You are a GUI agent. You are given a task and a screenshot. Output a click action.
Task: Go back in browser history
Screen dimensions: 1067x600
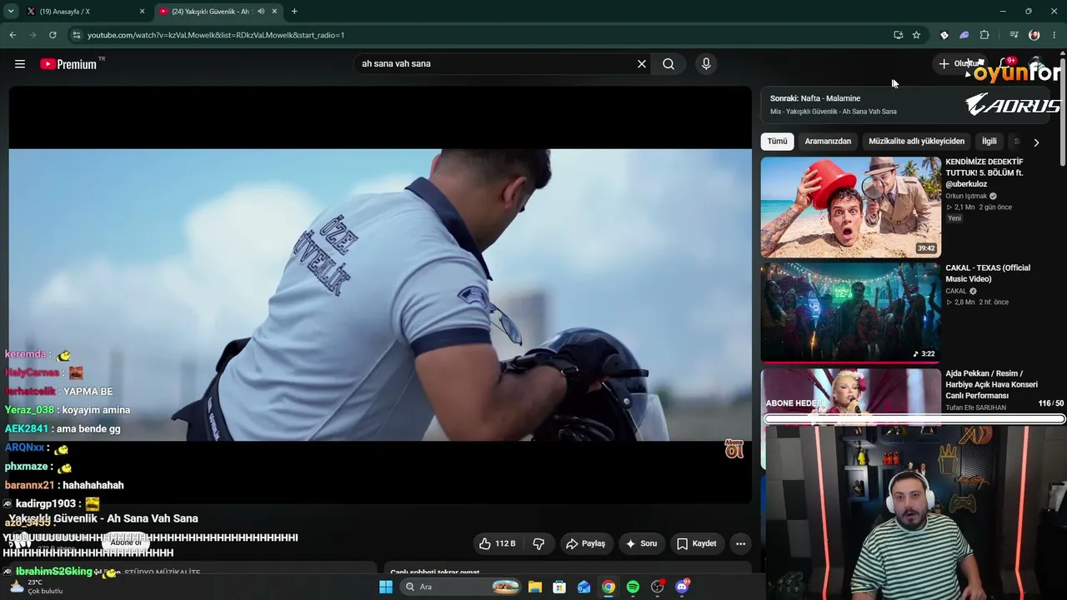pyautogui.click(x=13, y=35)
